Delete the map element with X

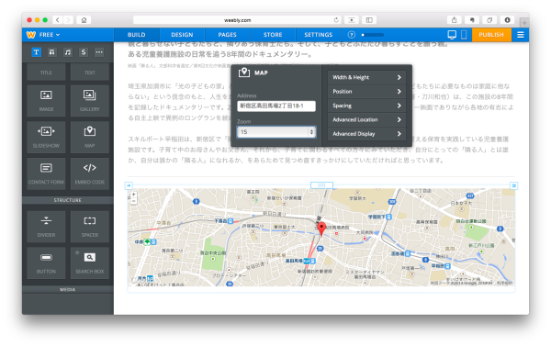click(x=513, y=185)
